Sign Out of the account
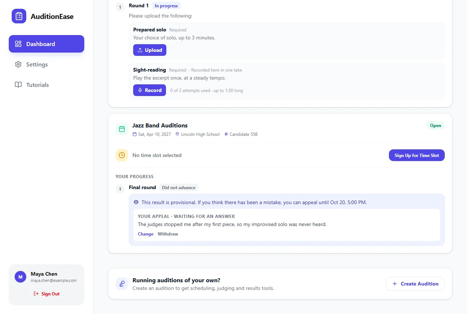Viewport: 467px width, 314px height. (x=46, y=294)
